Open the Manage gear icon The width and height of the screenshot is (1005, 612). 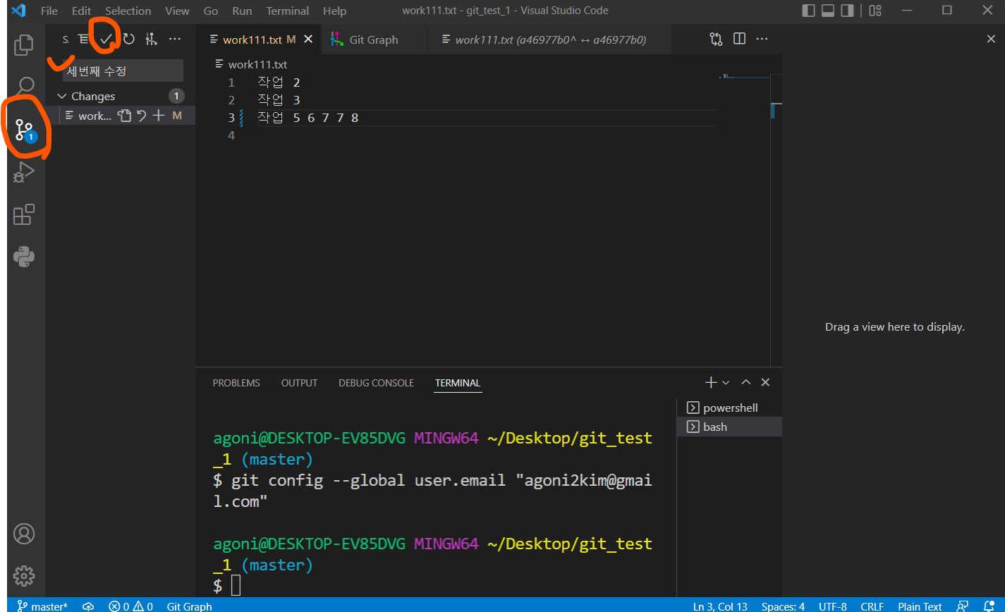24,576
